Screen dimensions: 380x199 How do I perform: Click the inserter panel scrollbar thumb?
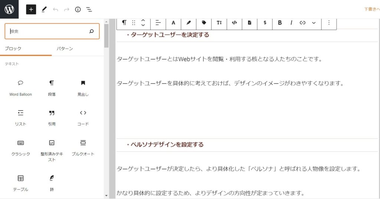(106, 36)
